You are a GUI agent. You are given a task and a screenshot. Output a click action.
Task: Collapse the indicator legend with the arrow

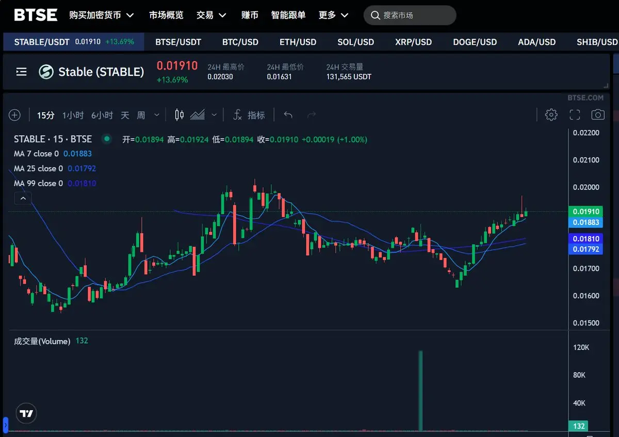point(23,198)
